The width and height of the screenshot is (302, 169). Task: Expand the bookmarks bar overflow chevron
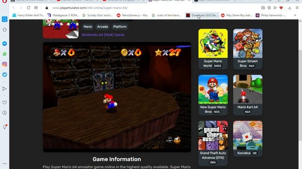pos(295,15)
